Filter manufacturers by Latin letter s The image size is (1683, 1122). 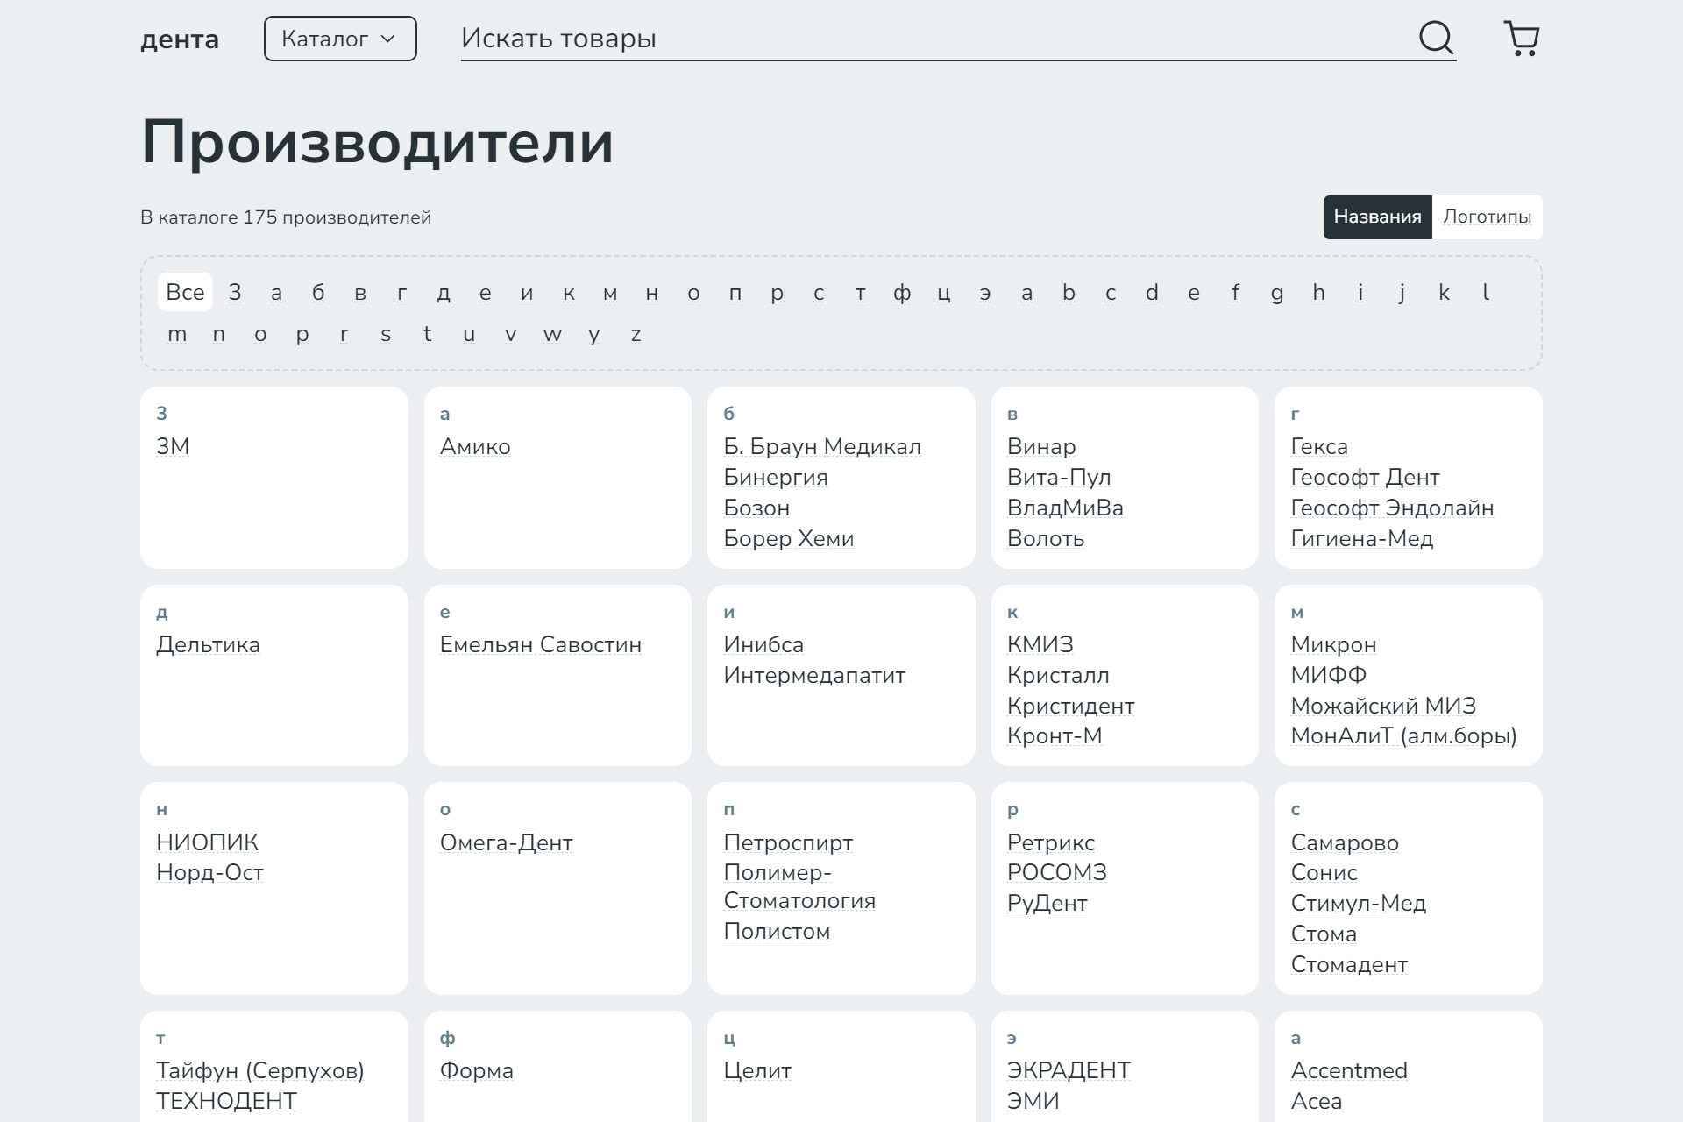tap(386, 334)
